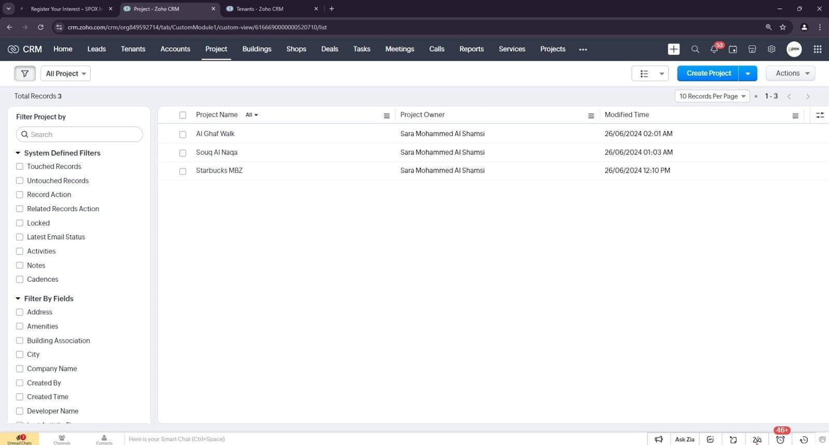Tick the checkbox for Souq Al Naqa
This screenshot has height=445, width=829.
[x=182, y=153]
